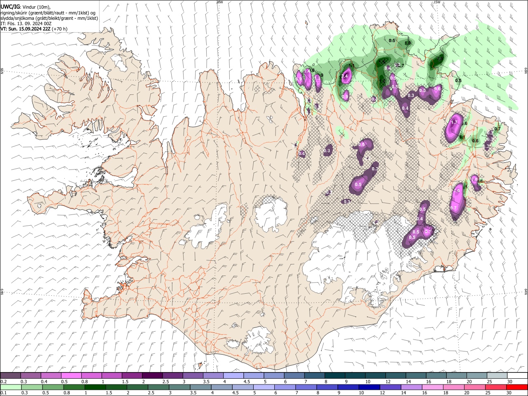Click the lavender 4 swatch in upper legend row
Image resolution: width=528 pixels, height=396 pixels.
click(233, 376)
